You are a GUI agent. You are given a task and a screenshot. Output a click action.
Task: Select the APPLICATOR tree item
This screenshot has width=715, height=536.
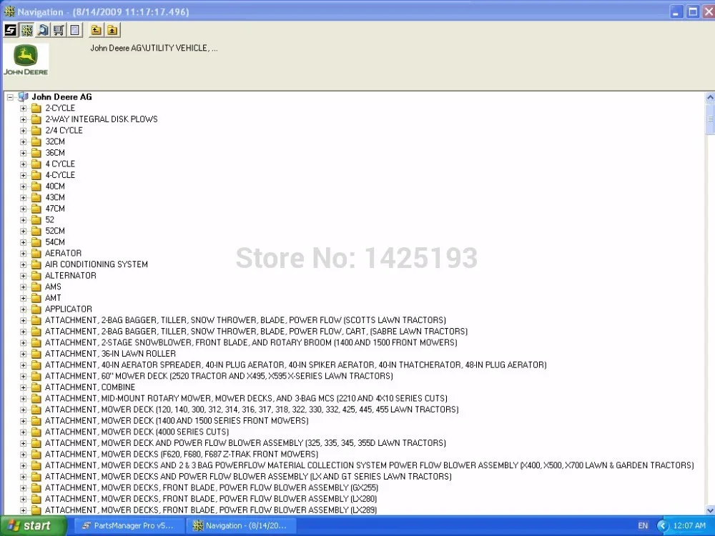pos(69,309)
